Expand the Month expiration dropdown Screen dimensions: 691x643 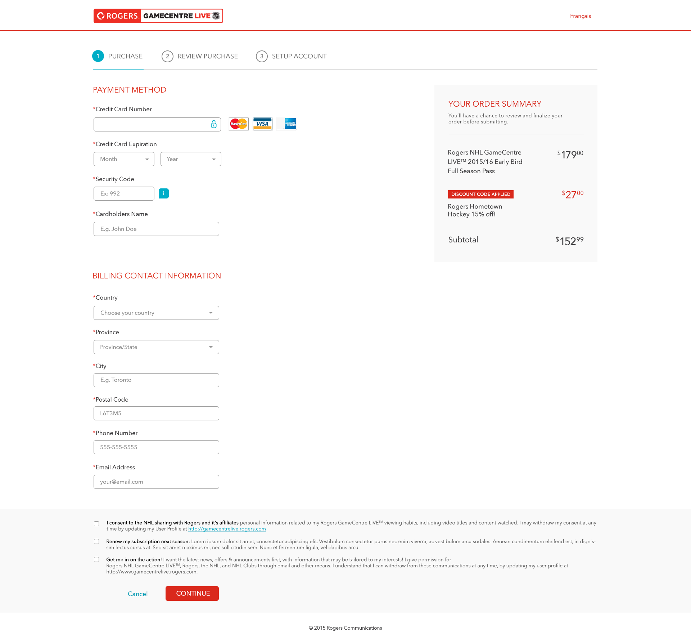click(123, 158)
